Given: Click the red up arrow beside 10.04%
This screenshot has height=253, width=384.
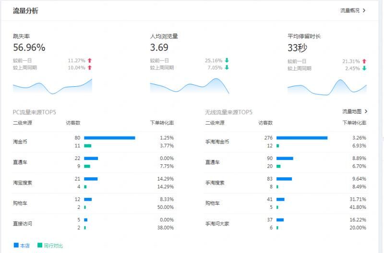Looking at the screenshot, I should (90, 68).
